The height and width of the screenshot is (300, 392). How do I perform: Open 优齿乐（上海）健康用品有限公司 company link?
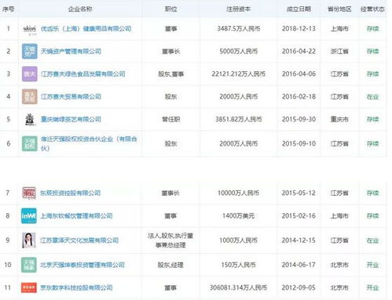[86, 29]
